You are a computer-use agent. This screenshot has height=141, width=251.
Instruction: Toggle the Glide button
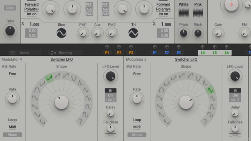coord(10,8)
